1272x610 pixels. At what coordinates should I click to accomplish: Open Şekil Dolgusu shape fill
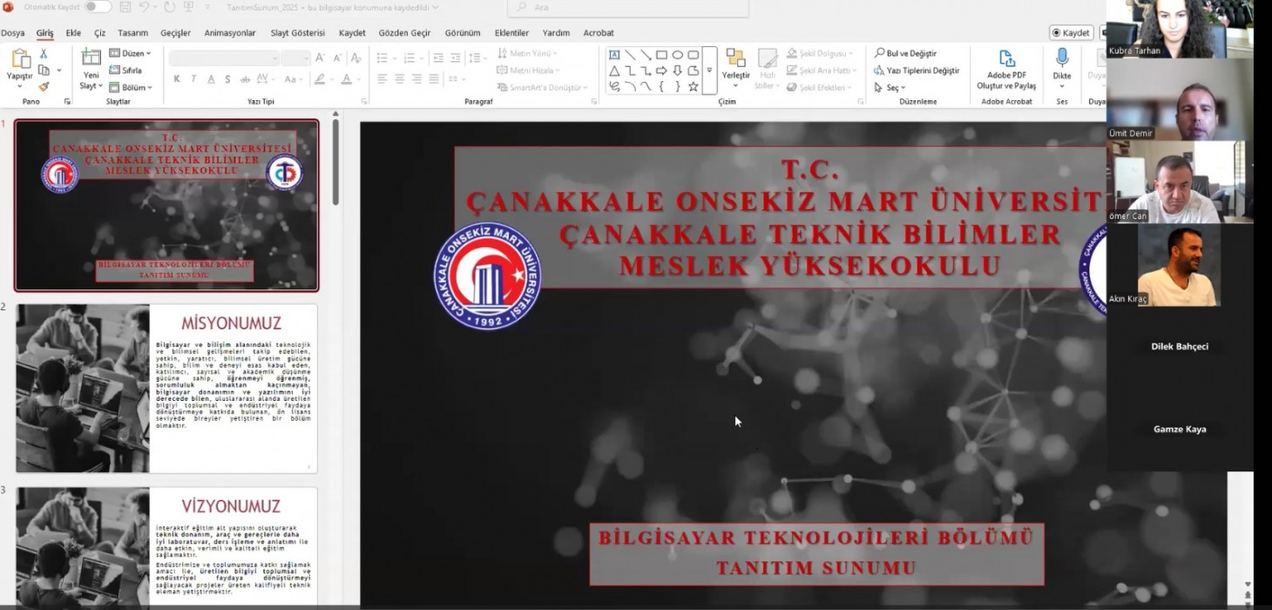(820, 53)
